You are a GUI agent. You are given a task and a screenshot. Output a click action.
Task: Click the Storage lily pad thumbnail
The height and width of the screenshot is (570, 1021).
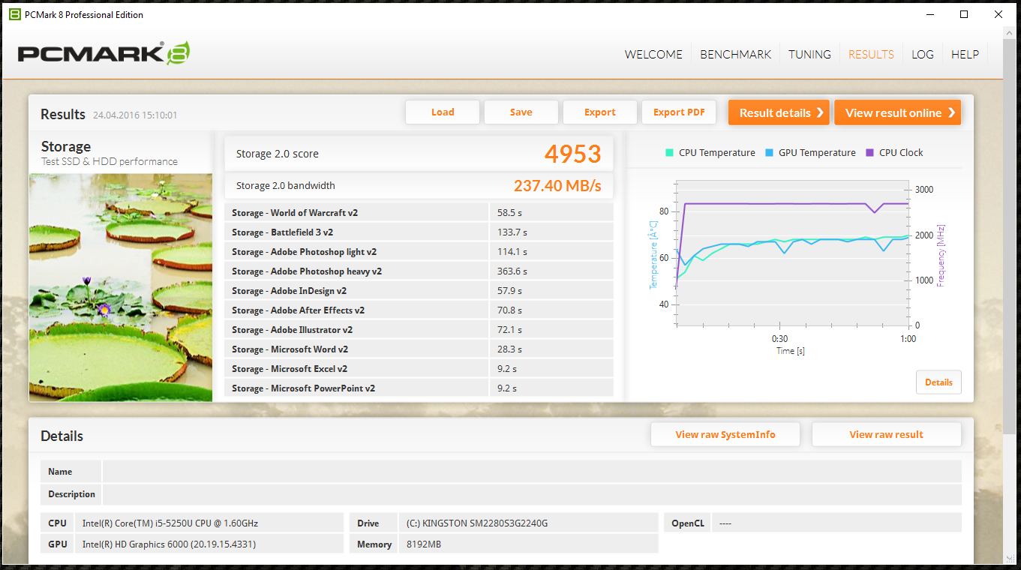(x=121, y=287)
